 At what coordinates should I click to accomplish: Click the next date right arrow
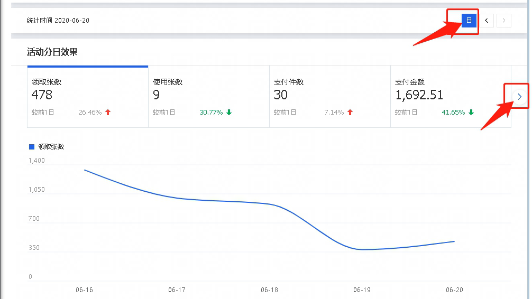click(503, 21)
